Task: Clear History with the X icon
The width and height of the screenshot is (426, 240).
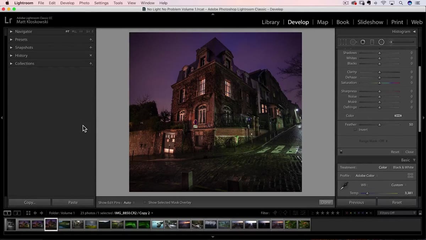Action: click(91, 55)
